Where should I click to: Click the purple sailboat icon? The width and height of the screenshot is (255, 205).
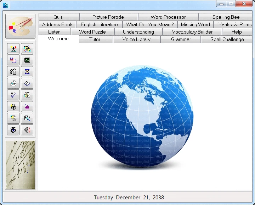[x=27, y=107]
